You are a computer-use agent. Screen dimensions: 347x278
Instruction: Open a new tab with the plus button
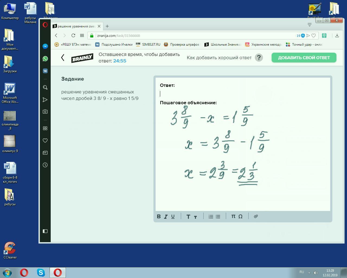point(107,26)
